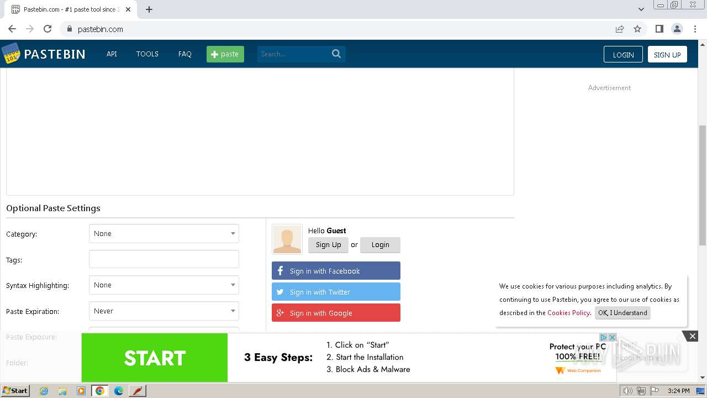Bookmark page with the star icon
This screenshot has width=707, height=398.
(637, 29)
